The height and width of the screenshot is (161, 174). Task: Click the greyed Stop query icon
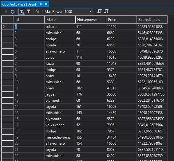pyautogui.click(x=6, y=11)
